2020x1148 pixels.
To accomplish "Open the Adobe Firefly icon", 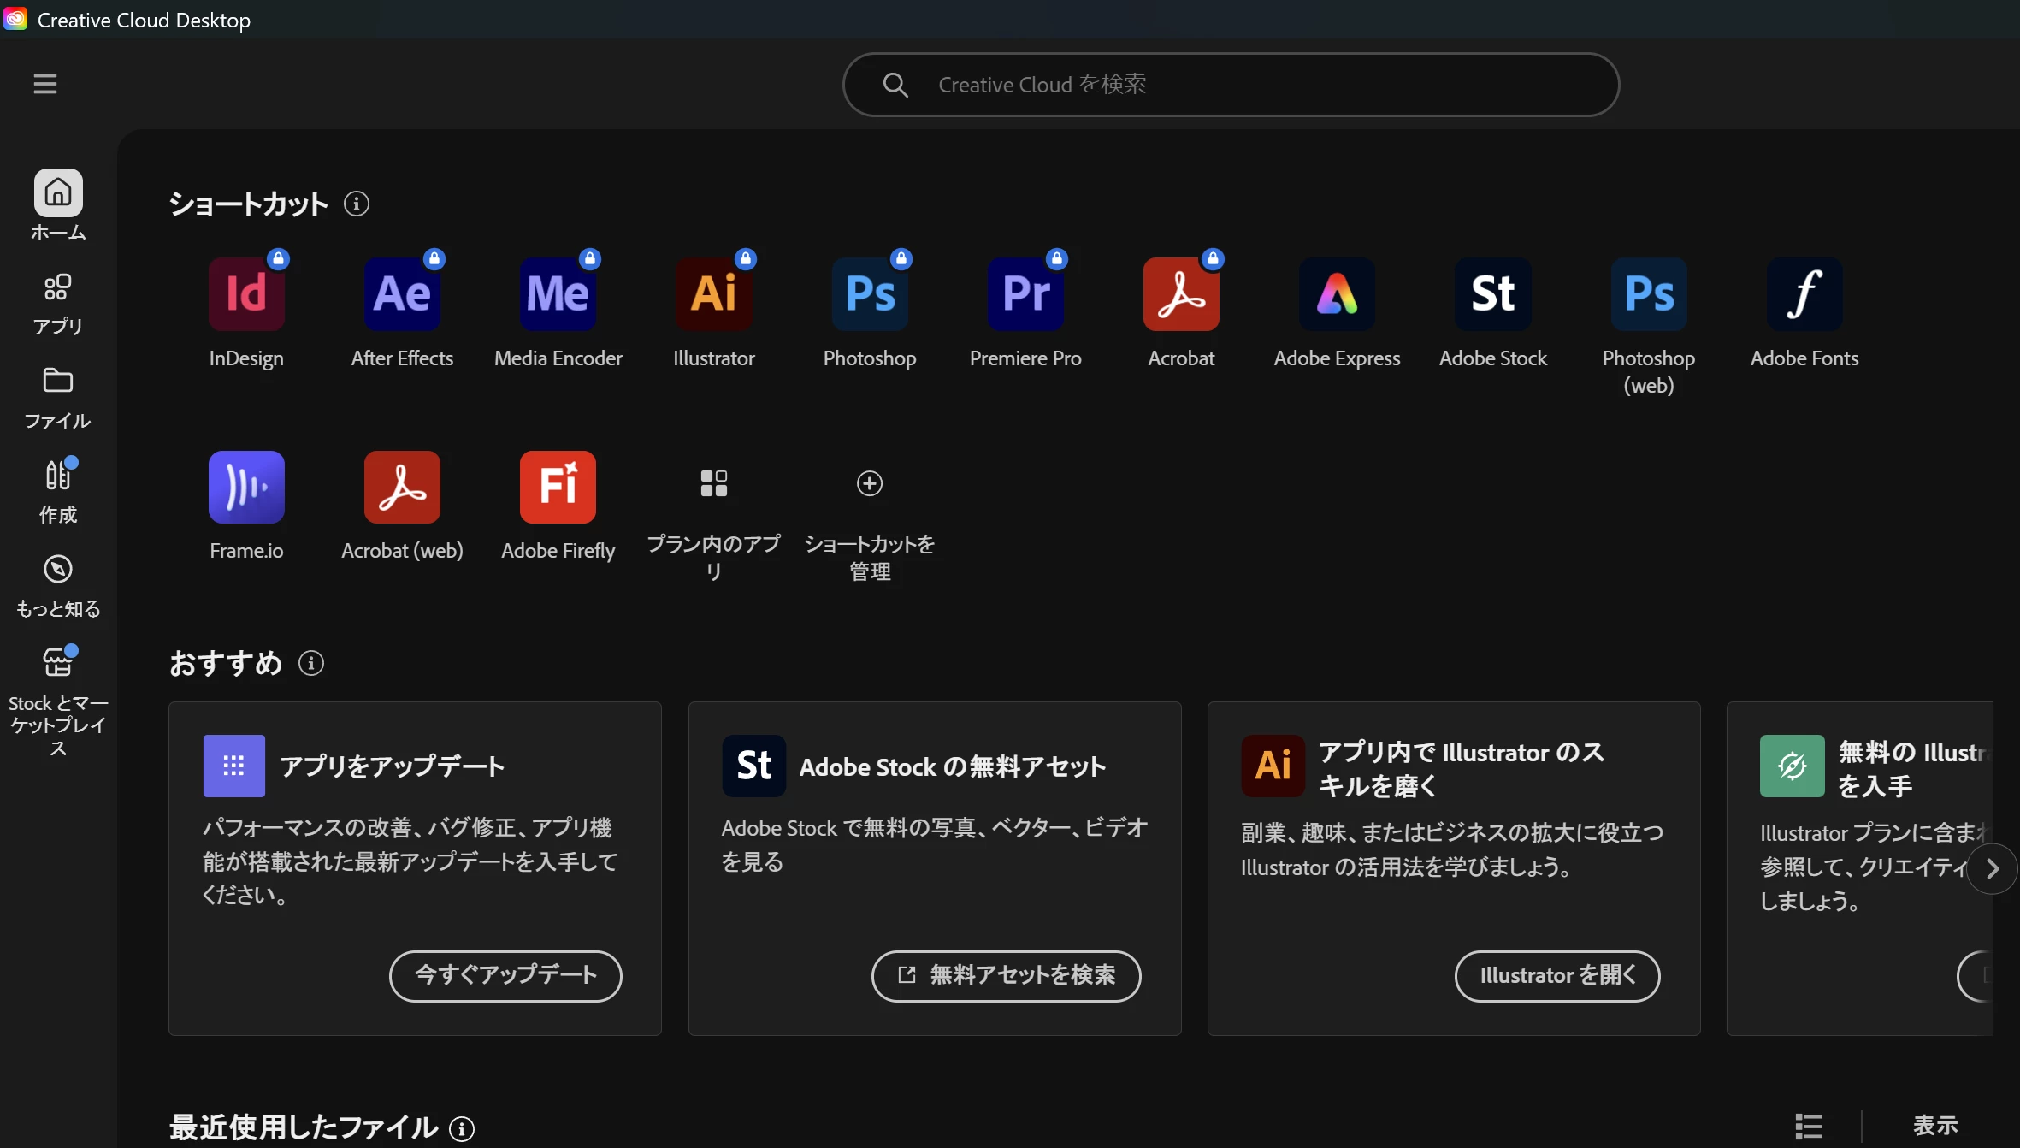I will point(558,487).
